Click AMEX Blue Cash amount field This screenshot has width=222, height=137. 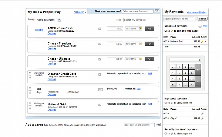[115, 29]
